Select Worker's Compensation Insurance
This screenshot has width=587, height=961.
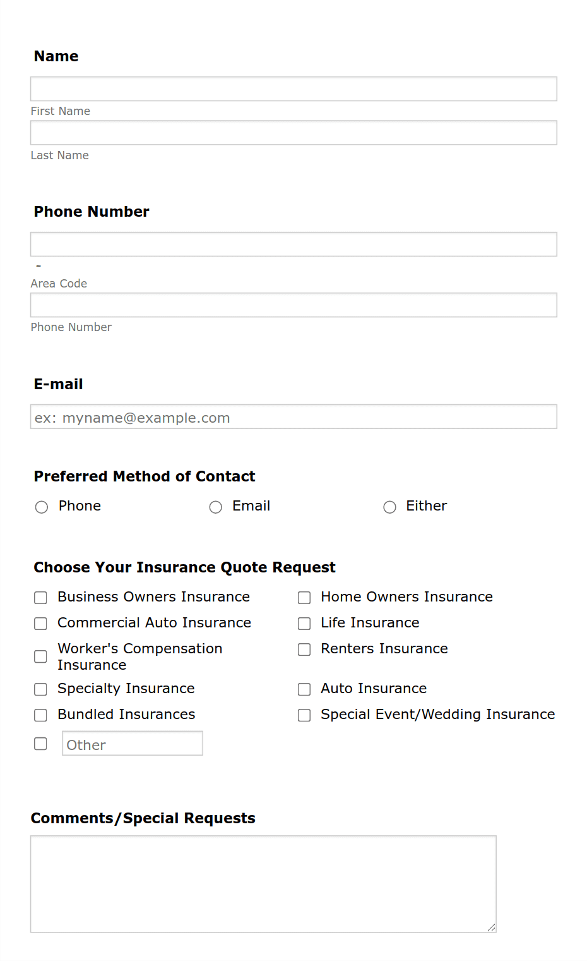point(40,656)
